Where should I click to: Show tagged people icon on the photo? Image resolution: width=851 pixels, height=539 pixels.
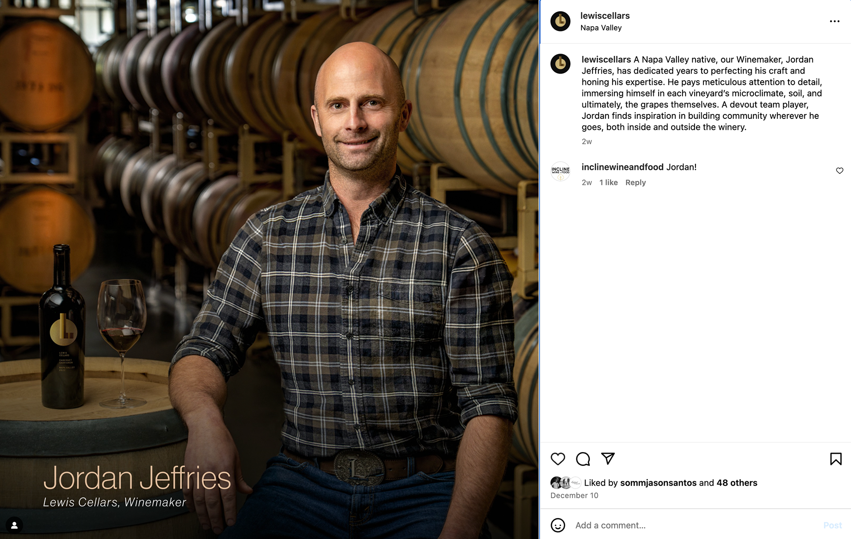[x=14, y=525]
